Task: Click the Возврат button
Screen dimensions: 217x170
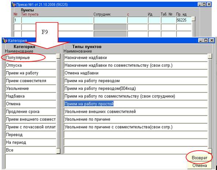Action: (199, 158)
